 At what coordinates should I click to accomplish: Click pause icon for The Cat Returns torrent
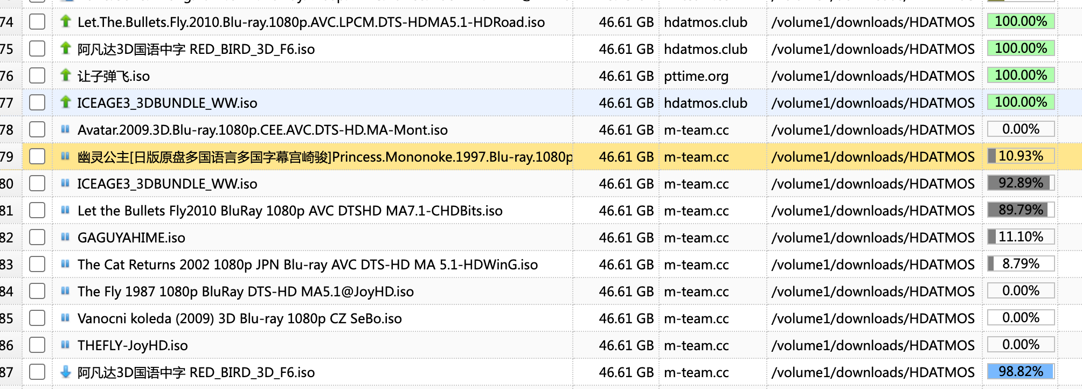point(66,264)
